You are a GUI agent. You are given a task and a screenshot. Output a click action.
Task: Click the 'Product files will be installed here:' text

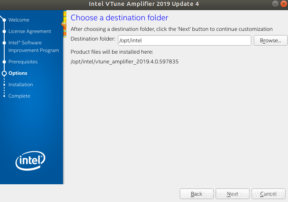112,52
